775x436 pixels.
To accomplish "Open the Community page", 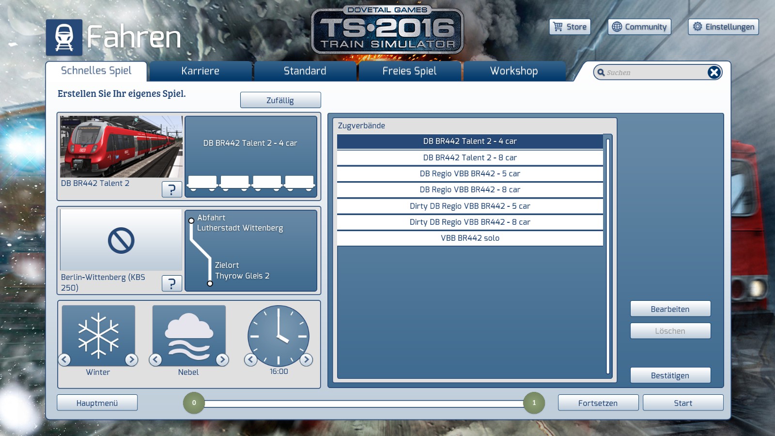I will pos(639,27).
